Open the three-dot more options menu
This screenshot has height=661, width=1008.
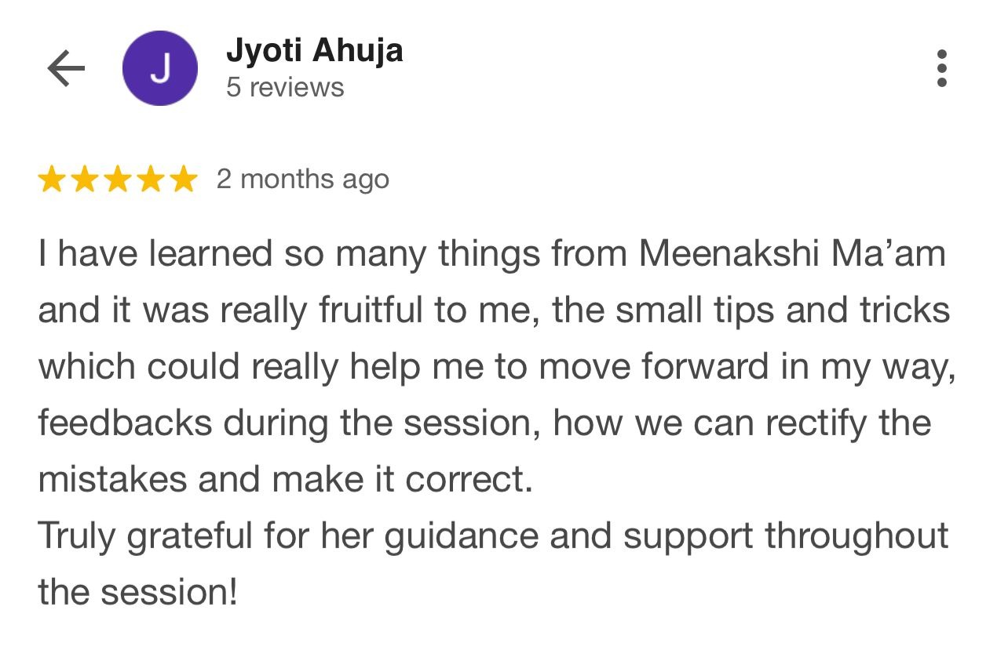pos(942,69)
